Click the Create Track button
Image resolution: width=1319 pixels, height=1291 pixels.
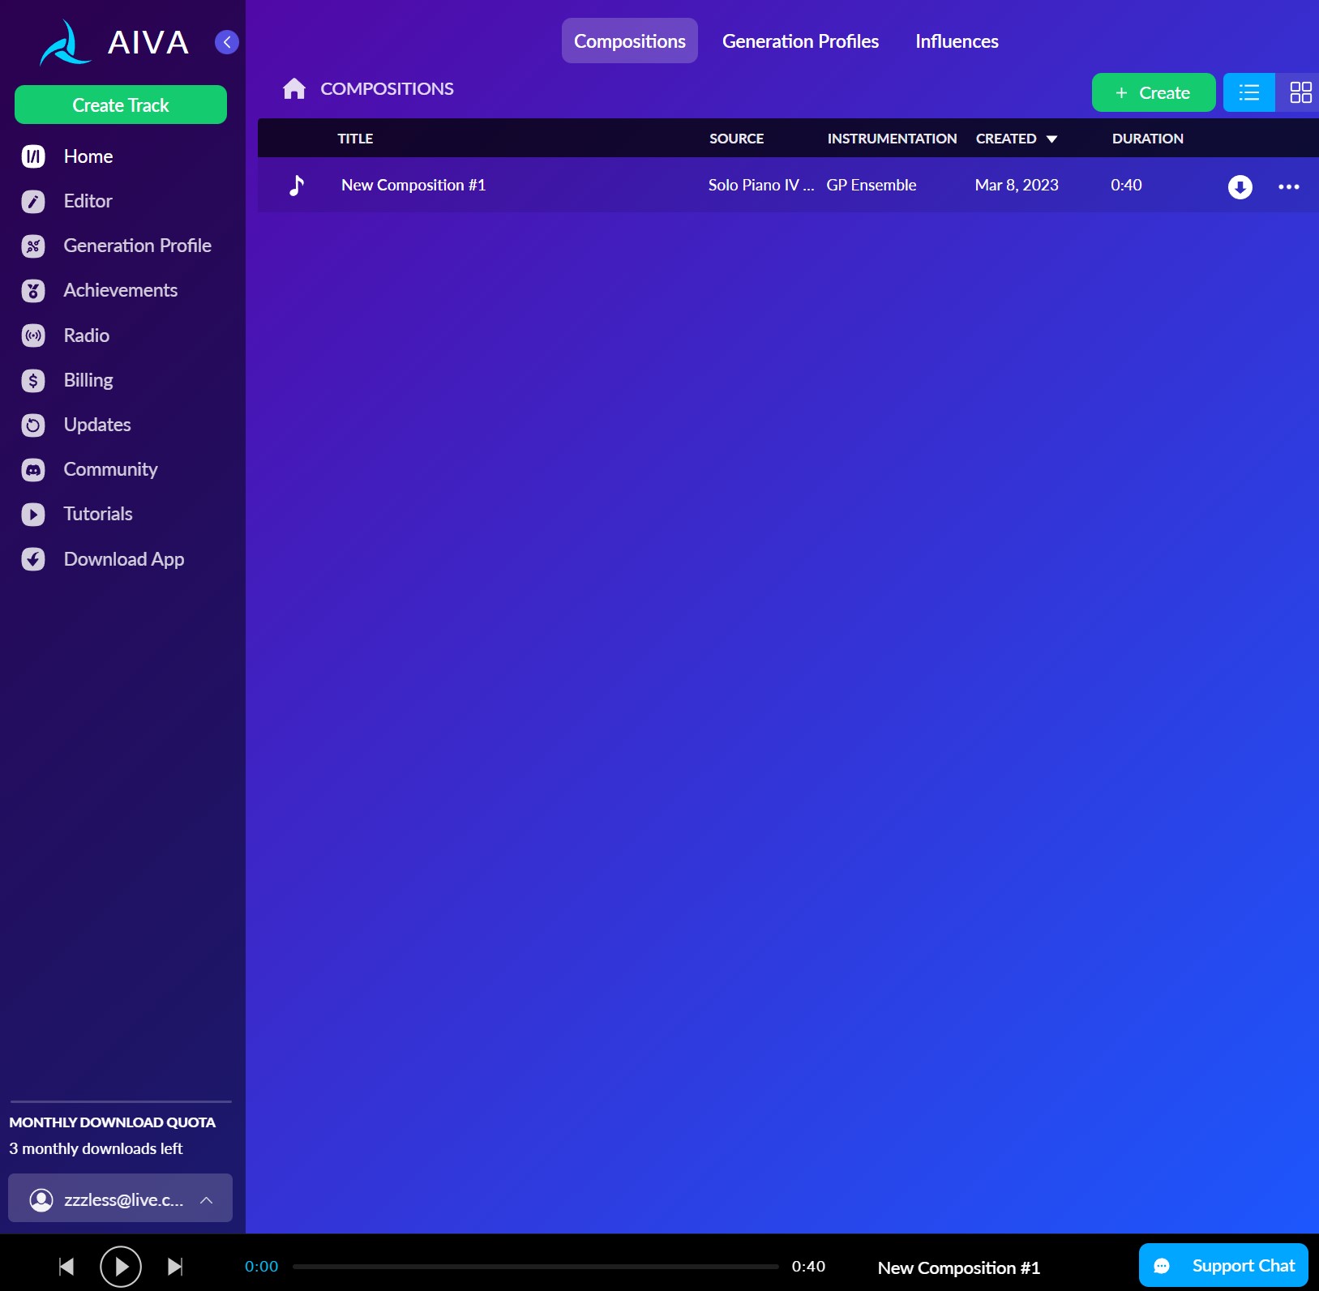coord(121,105)
